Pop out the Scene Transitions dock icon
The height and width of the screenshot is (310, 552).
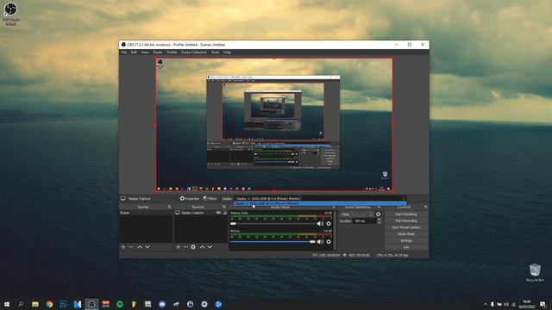[x=379, y=207]
